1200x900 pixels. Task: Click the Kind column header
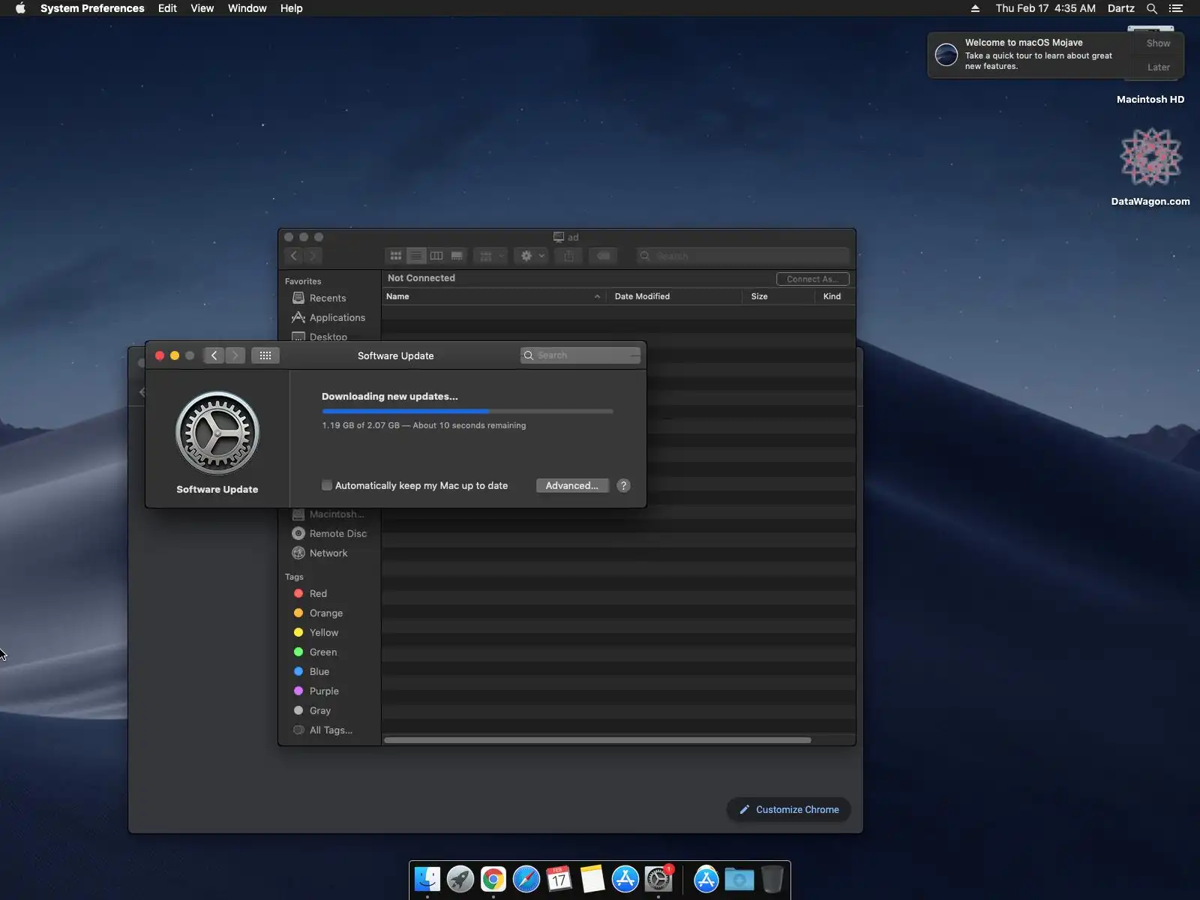(x=835, y=297)
